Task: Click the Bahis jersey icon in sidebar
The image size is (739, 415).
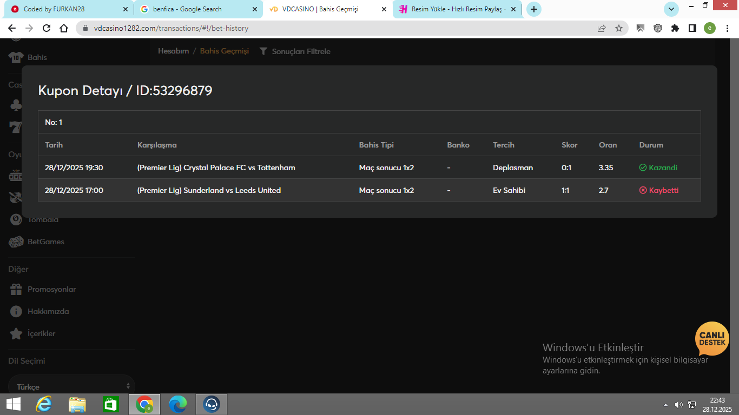Action: point(16,57)
